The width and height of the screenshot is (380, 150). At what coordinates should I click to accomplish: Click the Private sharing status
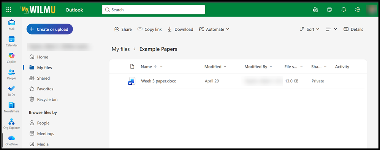318,81
